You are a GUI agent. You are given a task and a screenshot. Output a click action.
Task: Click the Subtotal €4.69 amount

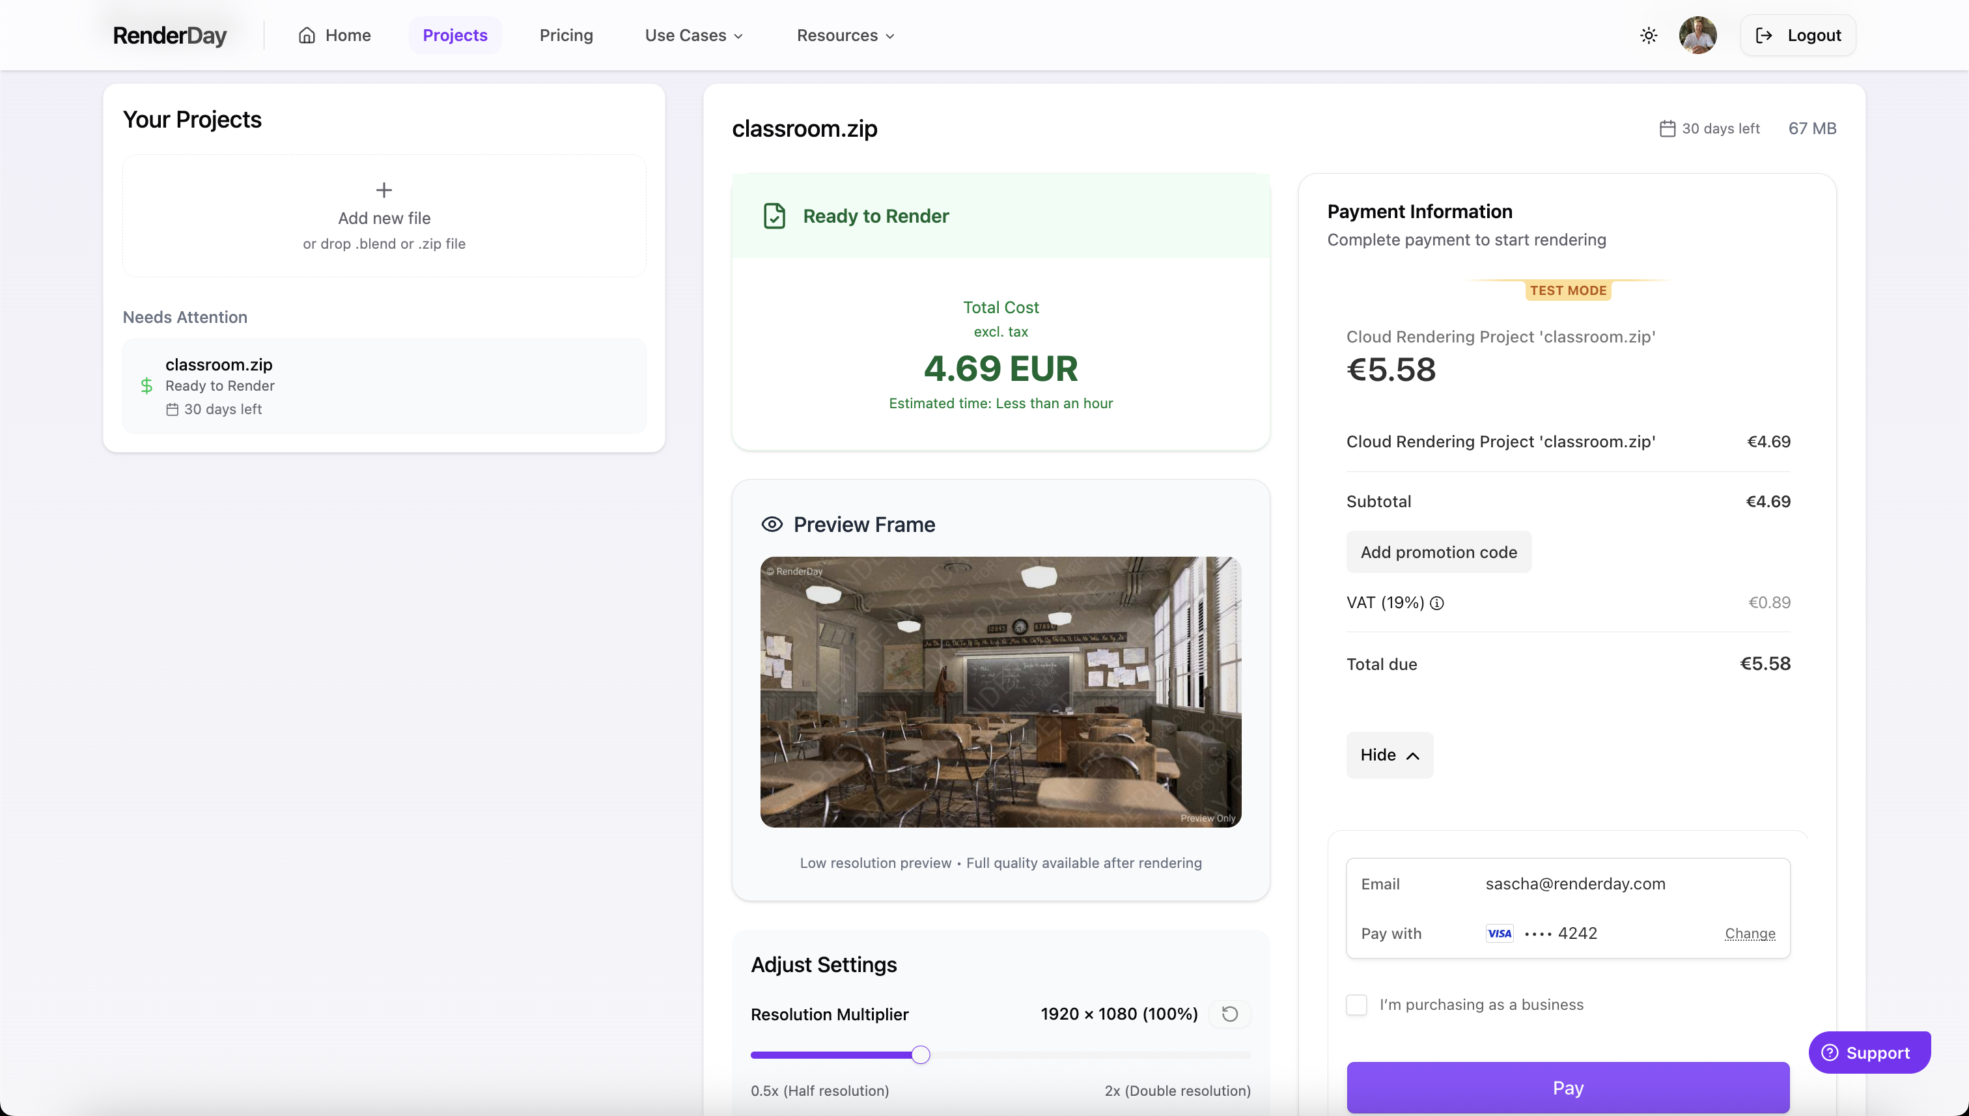1767,501
